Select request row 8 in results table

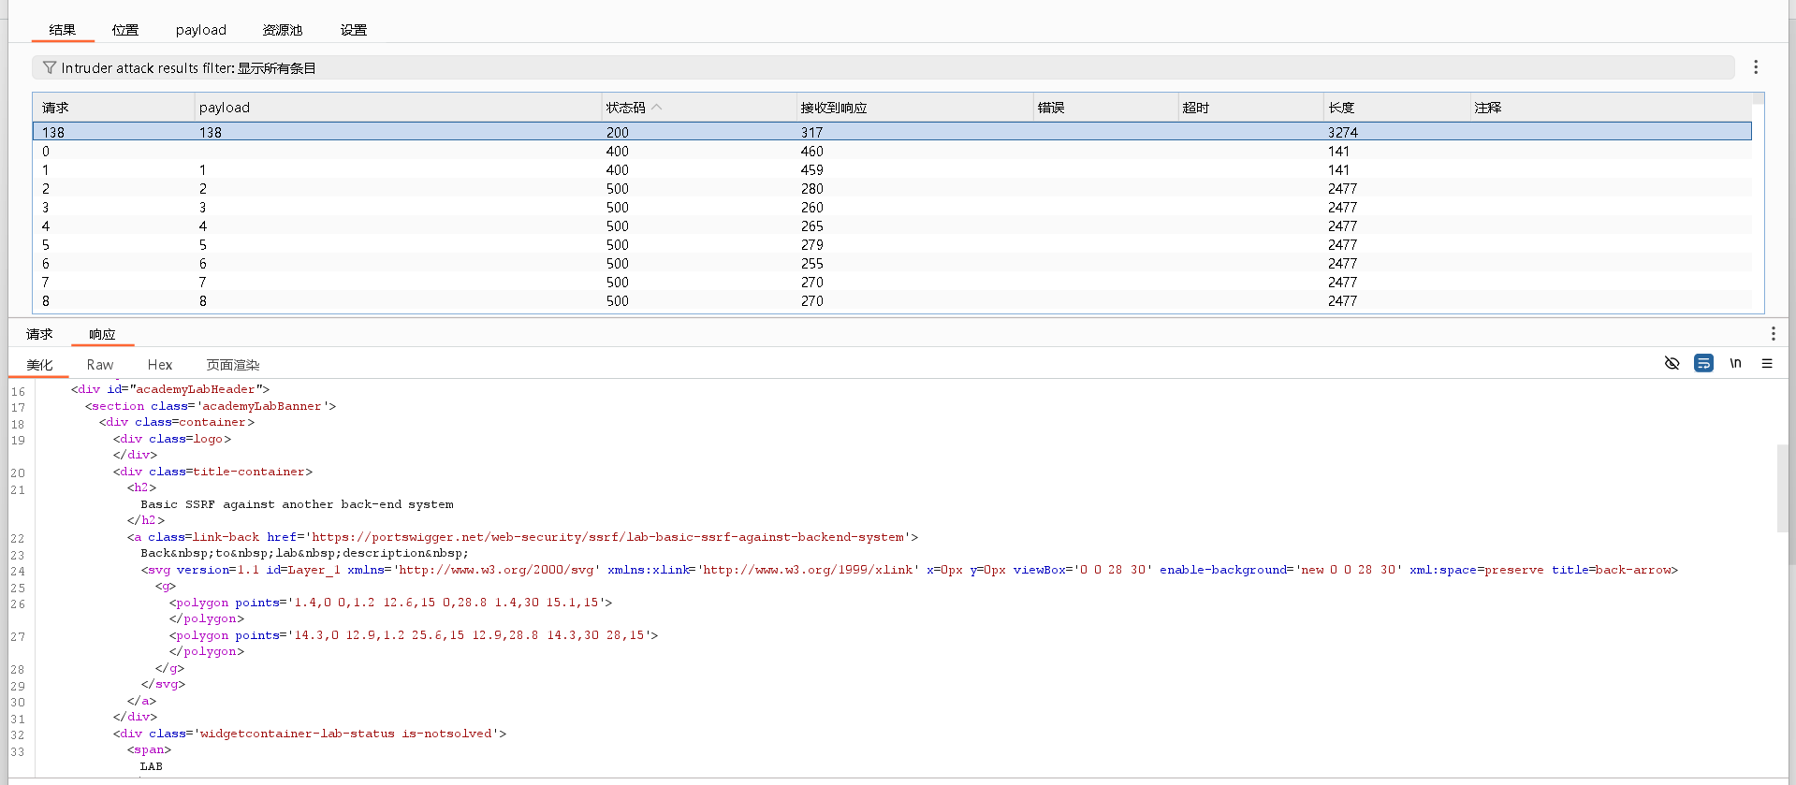892,300
